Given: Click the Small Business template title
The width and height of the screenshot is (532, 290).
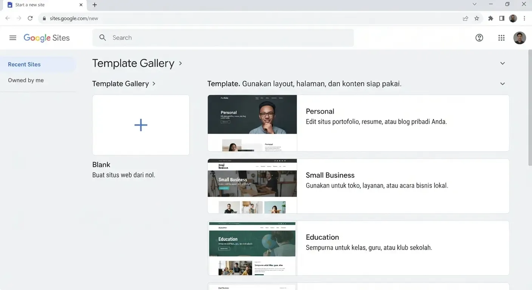Looking at the screenshot, I should tap(330, 175).
